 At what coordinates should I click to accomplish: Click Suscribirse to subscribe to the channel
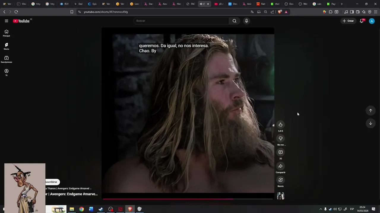52,182
